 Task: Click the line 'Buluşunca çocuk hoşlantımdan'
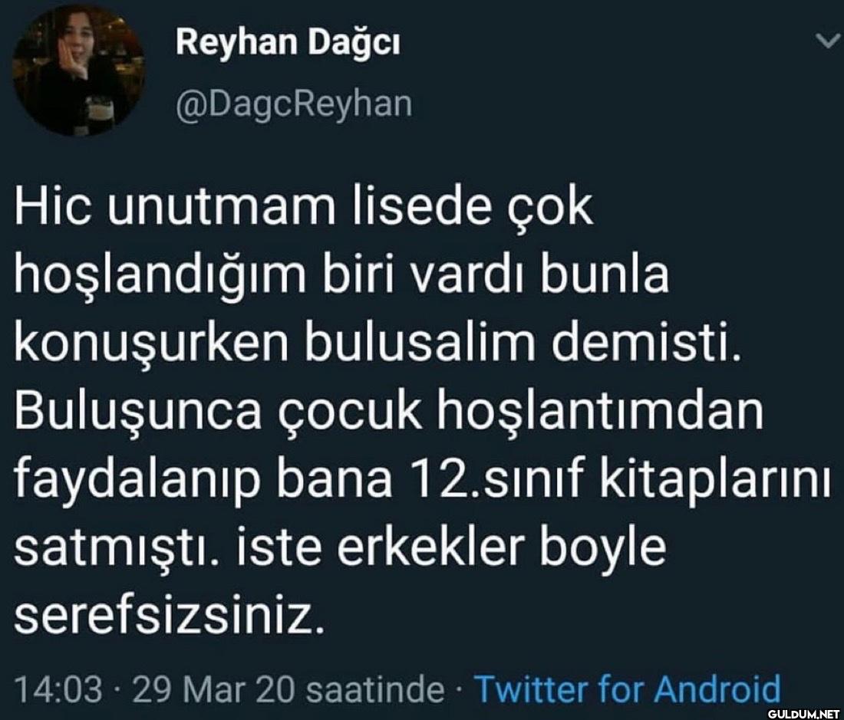pos(389,411)
